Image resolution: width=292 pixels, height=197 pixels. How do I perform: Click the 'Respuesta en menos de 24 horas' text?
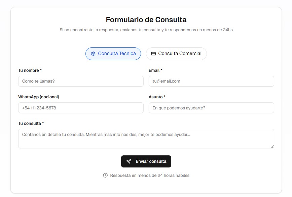tap(150, 175)
